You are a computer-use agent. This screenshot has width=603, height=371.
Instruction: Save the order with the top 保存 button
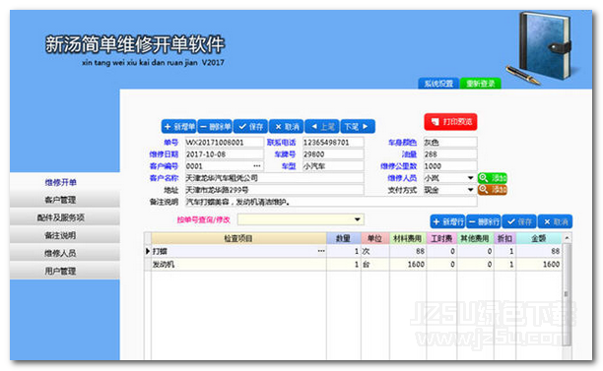coord(250,126)
